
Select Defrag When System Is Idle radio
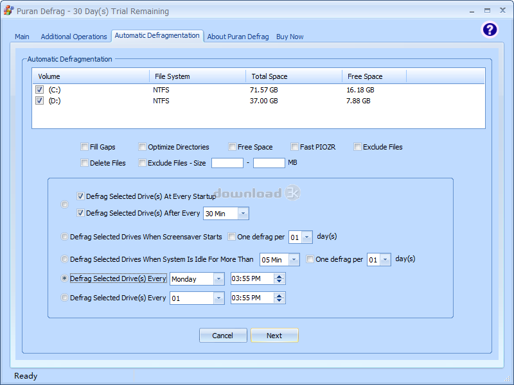[x=65, y=259]
